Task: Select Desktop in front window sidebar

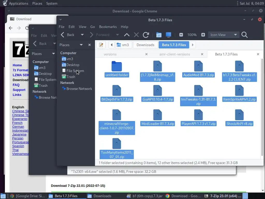Action: click(70, 65)
